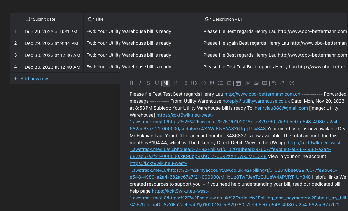This screenshot has width=348, height=211.
Task: Undo the last edit
Action: pyautogui.click(x=274, y=83)
